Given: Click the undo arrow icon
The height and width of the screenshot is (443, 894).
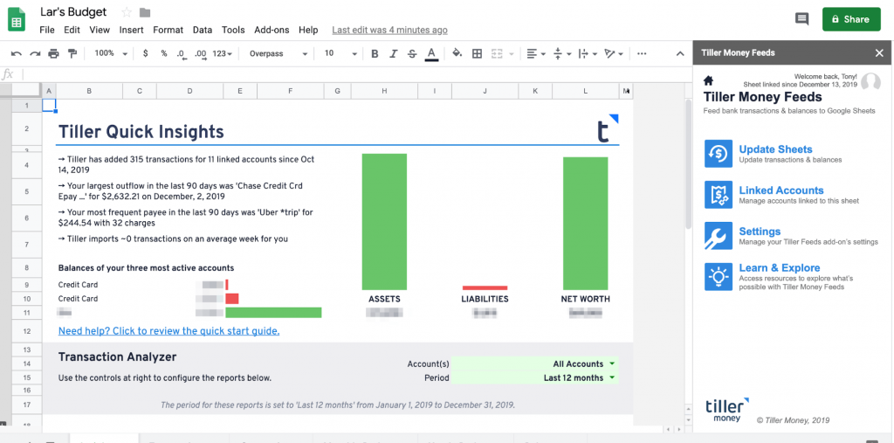Looking at the screenshot, I should point(17,53).
